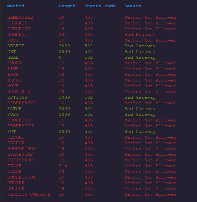The height and width of the screenshot is (202, 197).
Task: Select the OPTIONS method entry
Action: (17, 97)
